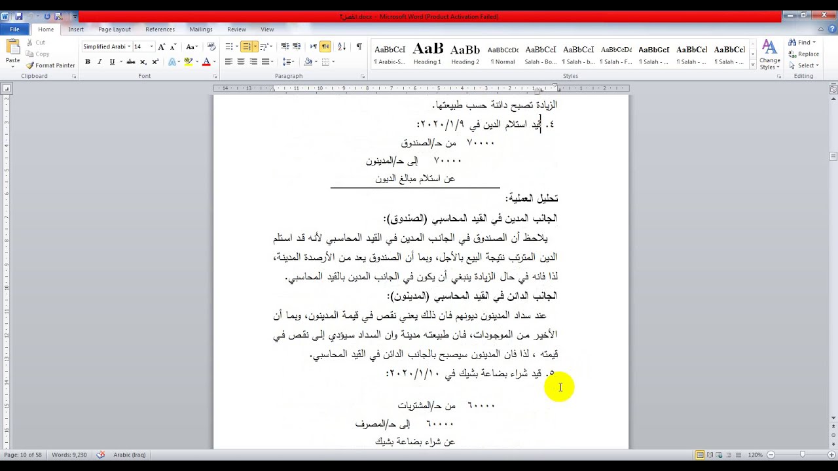
Task: Apply the Normal style
Action: (x=503, y=55)
